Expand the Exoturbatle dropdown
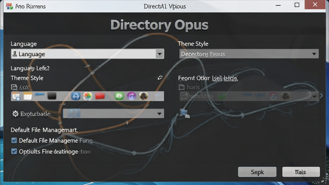Image resolution: width=329 pixels, height=185 pixels. [159, 114]
